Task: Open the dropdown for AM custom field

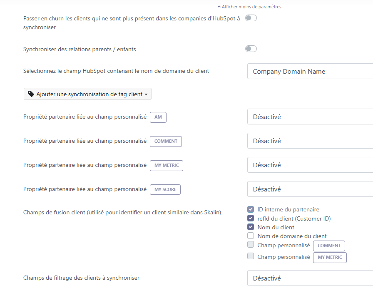Action: pyautogui.click(x=310, y=117)
